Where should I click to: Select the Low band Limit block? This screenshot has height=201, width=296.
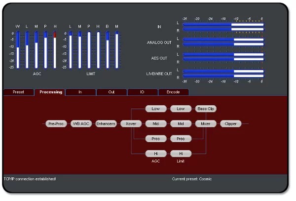(181, 108)
